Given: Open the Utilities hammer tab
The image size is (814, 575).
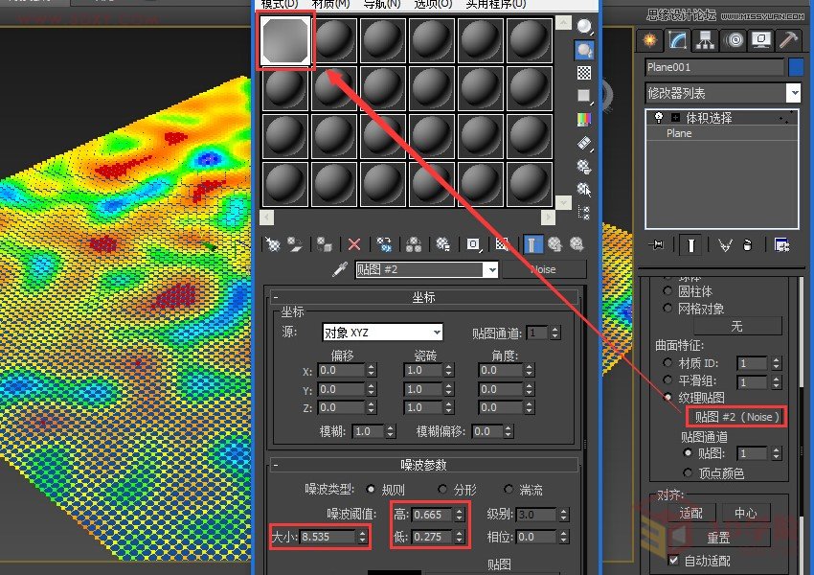Looking at the screenshot, I should pos(789,39).
